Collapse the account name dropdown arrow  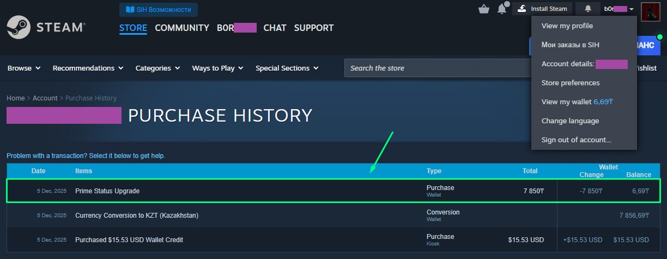[x=631, y=9]
